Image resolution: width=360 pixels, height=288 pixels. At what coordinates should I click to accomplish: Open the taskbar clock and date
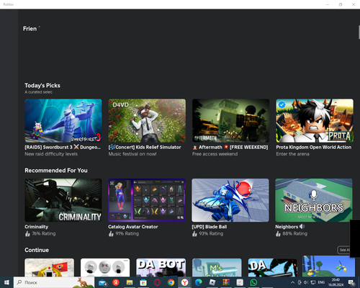coord(336,282)
